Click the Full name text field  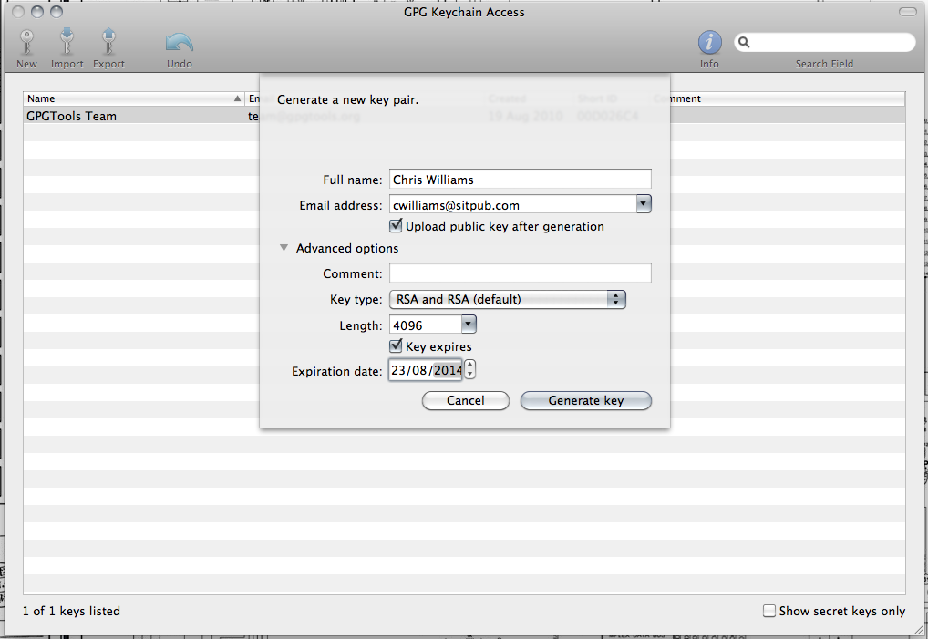(x=520, y=180)
